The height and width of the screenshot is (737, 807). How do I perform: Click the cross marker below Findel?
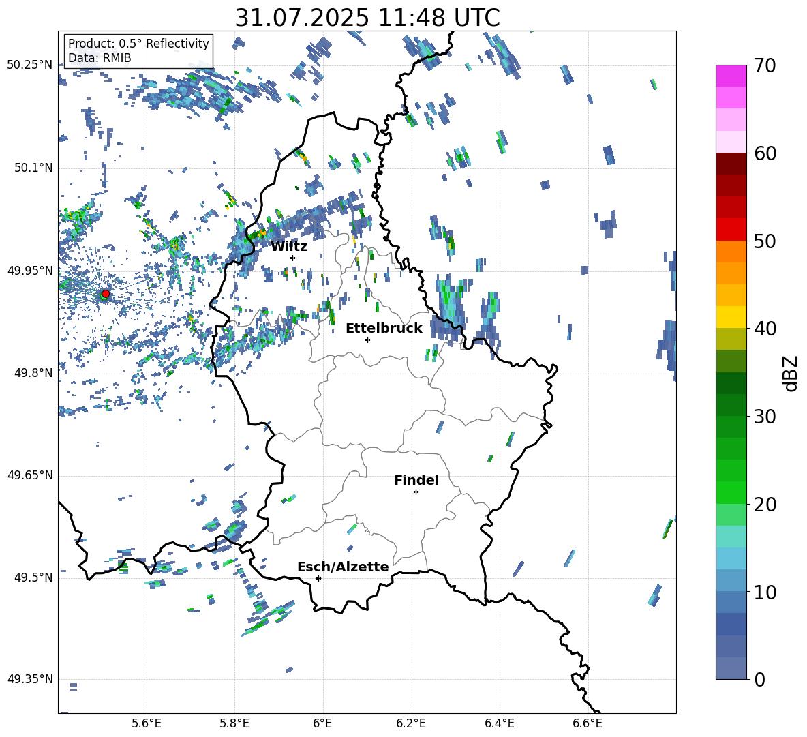pos(416,492)
